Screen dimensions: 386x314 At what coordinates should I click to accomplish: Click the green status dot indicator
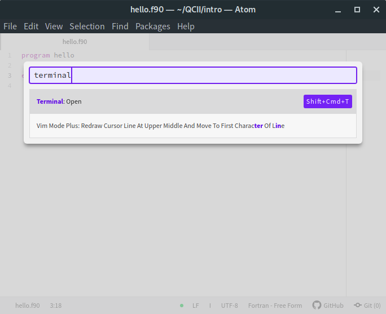click(182, 306)
